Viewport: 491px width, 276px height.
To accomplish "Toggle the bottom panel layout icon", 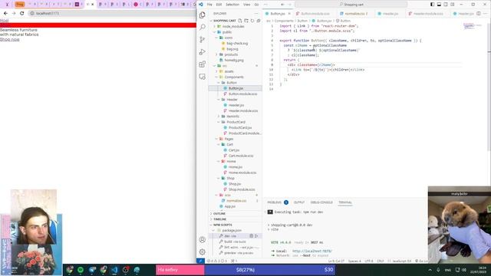I will point(439,5).
